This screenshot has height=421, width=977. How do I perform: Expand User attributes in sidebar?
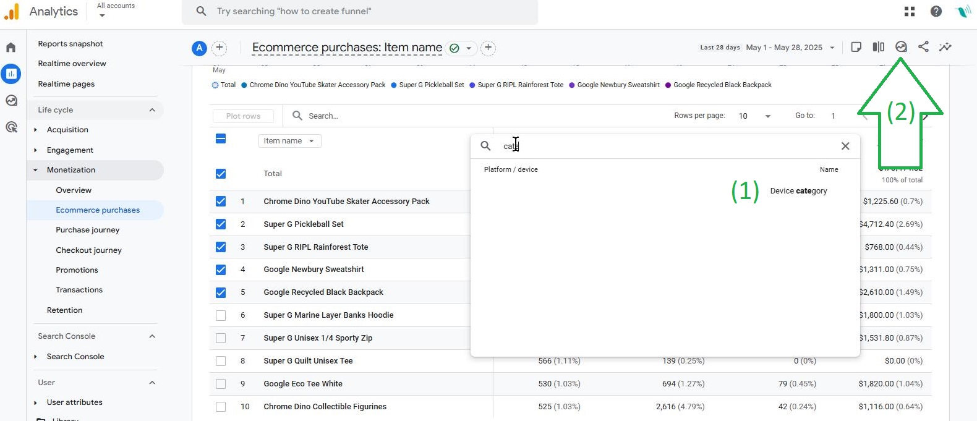[x=35, y=402]
